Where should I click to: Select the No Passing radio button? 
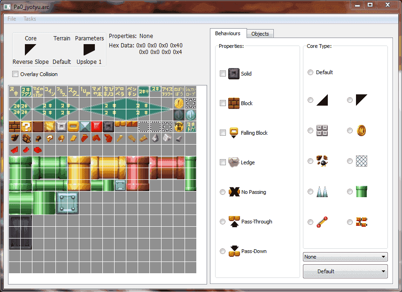pyautogui.click(x=223, y=192)
